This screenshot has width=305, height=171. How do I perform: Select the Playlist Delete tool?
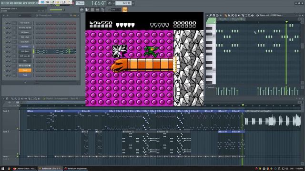pos(19,98)
